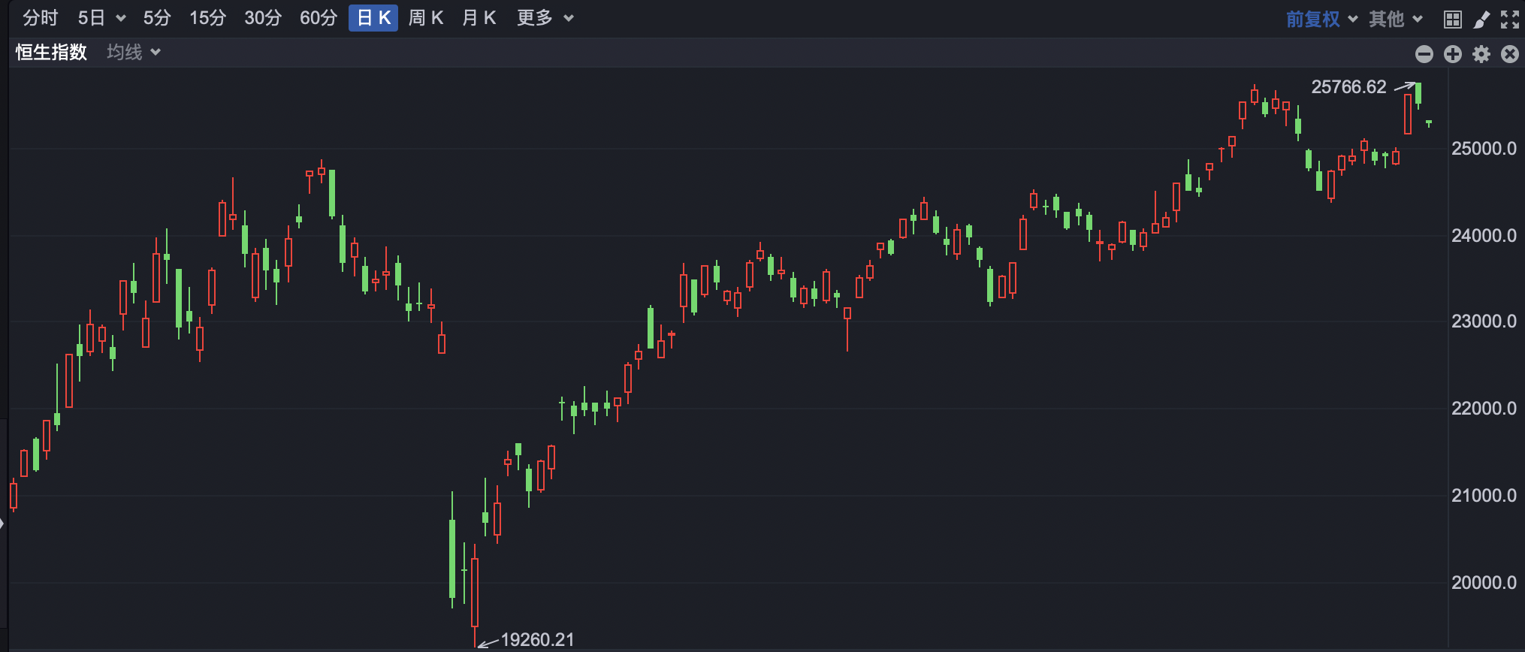The width and height of the screenshot is (1525, 652).
Task: Open the multi-chart grid layout icon
Action: pos(1453,20)
